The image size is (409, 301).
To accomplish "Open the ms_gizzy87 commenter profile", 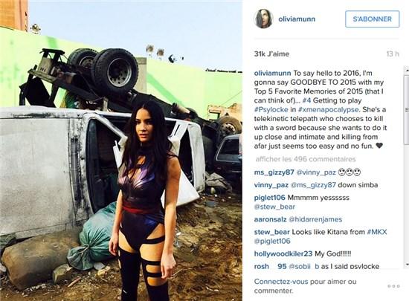I will click(x=274, y=172).
